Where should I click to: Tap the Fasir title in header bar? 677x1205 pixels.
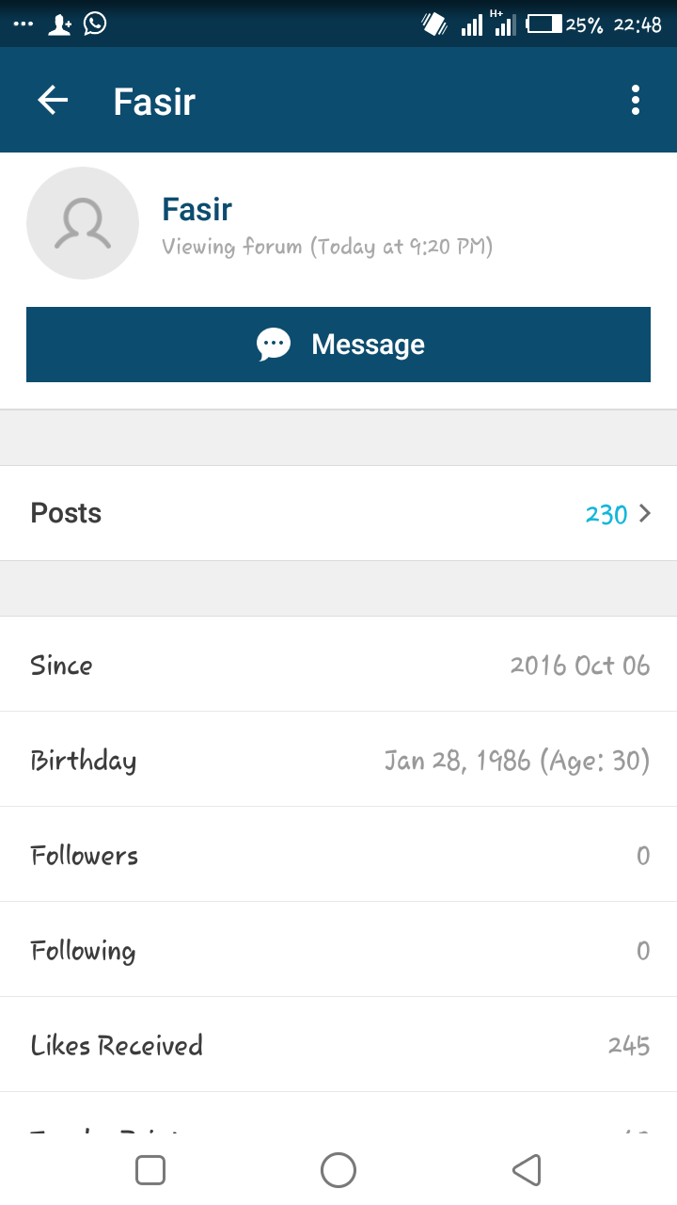tap(154, 101)
